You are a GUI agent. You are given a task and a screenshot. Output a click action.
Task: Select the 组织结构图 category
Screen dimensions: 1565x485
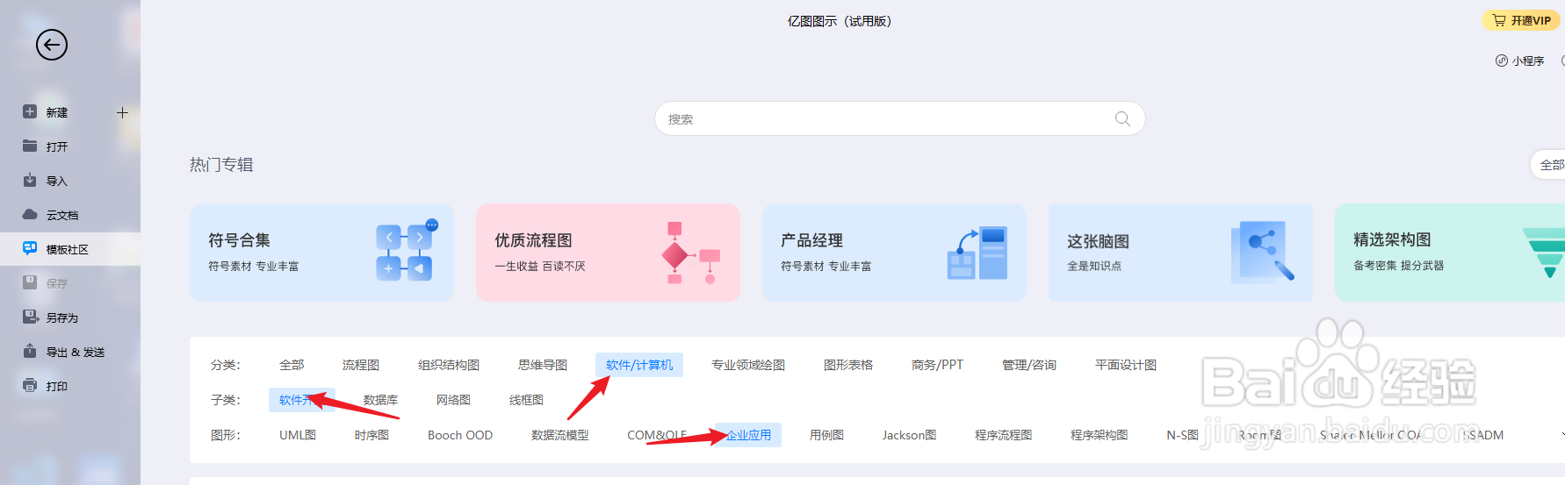(449, 365)
